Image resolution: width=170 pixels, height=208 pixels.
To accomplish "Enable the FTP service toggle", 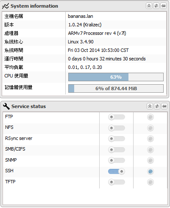I will pos(117,117).
